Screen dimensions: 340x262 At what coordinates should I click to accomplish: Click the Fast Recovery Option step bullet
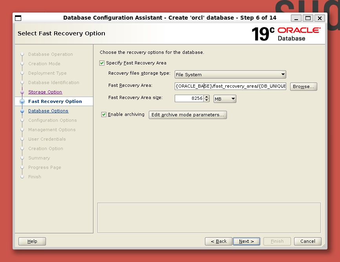tap(22, 101)
